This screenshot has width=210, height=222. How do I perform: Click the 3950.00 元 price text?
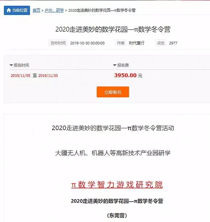(x=128, y=75)
